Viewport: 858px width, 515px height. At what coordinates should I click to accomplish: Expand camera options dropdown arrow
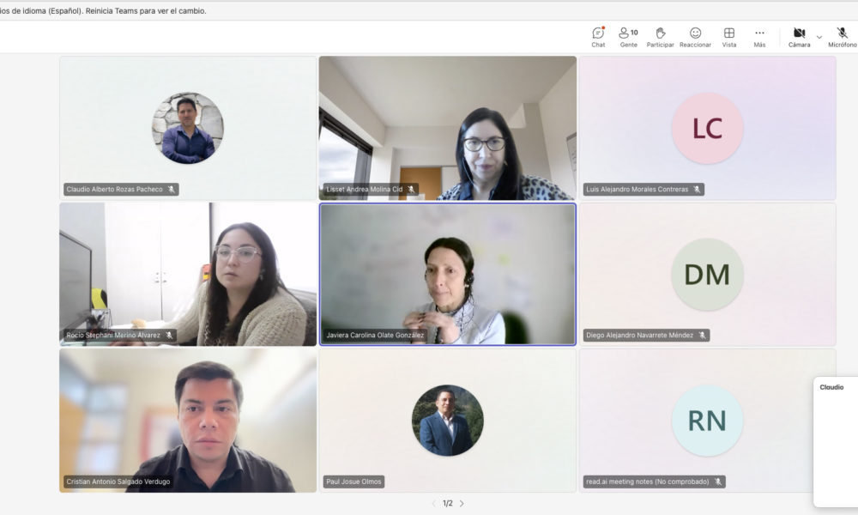(x=819, y=37)
